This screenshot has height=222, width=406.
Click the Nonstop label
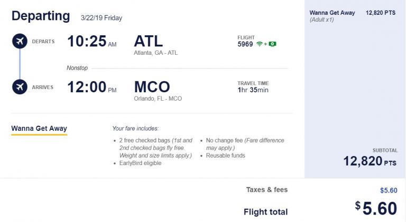tap(77, 68)
